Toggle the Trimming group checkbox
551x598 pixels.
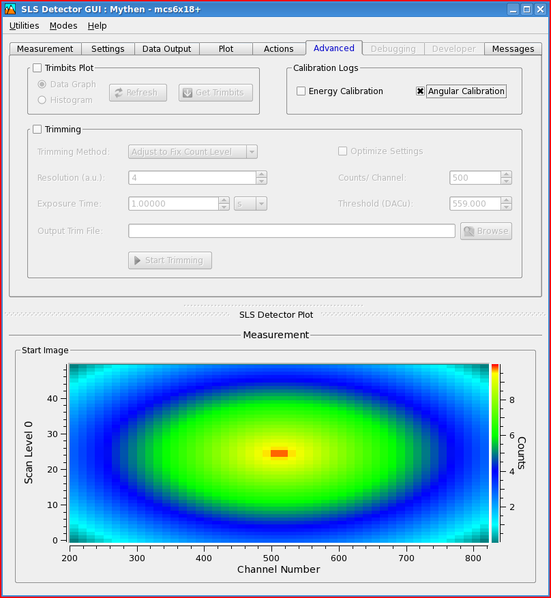coord(38,130)
